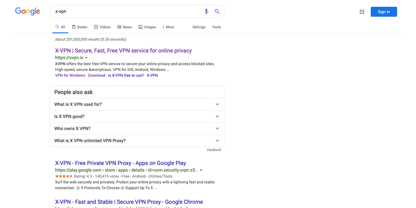
Task: Open search Tools
Action: pyautogui.click(x=217, y=27)
